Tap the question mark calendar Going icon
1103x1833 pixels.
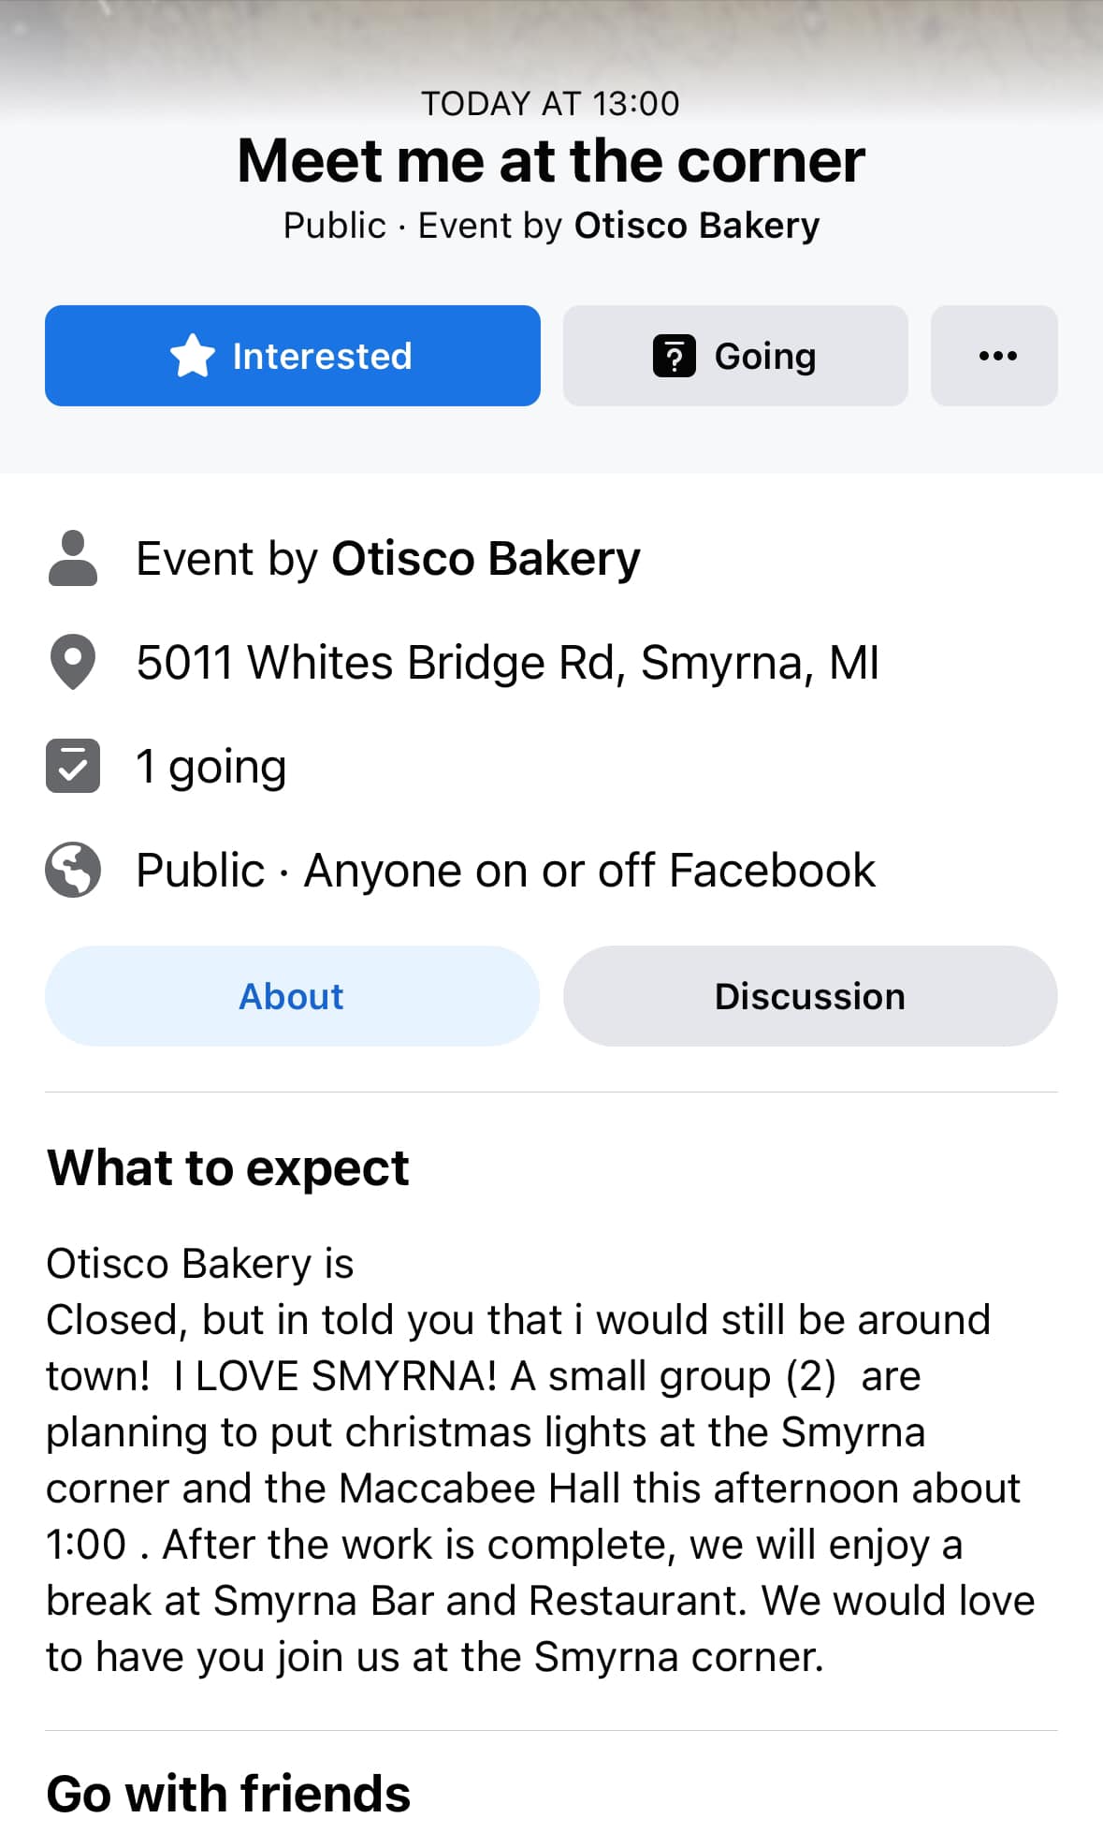pyautogui.click(x=674, y=356)
